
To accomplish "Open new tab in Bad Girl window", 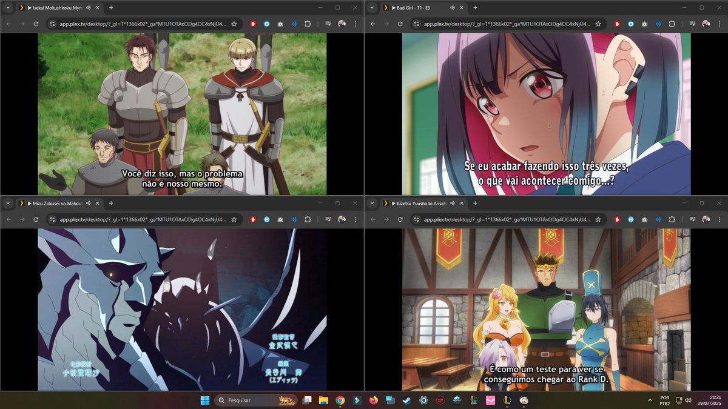I will point(475,8).
